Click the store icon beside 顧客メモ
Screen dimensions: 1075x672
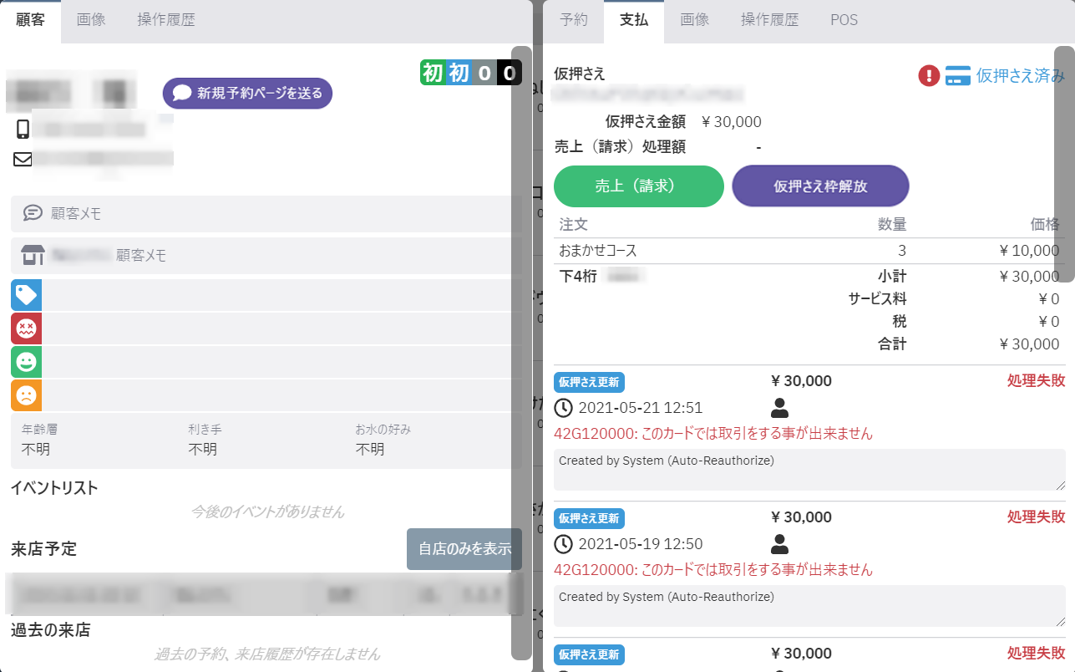pos(33,255)
